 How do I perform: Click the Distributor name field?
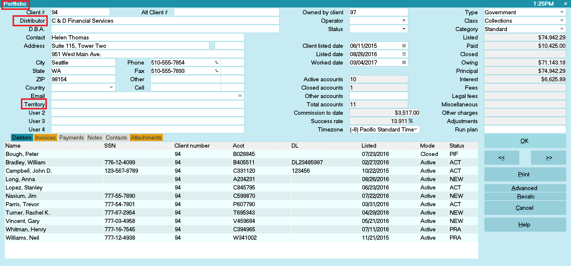coord(165,21)
